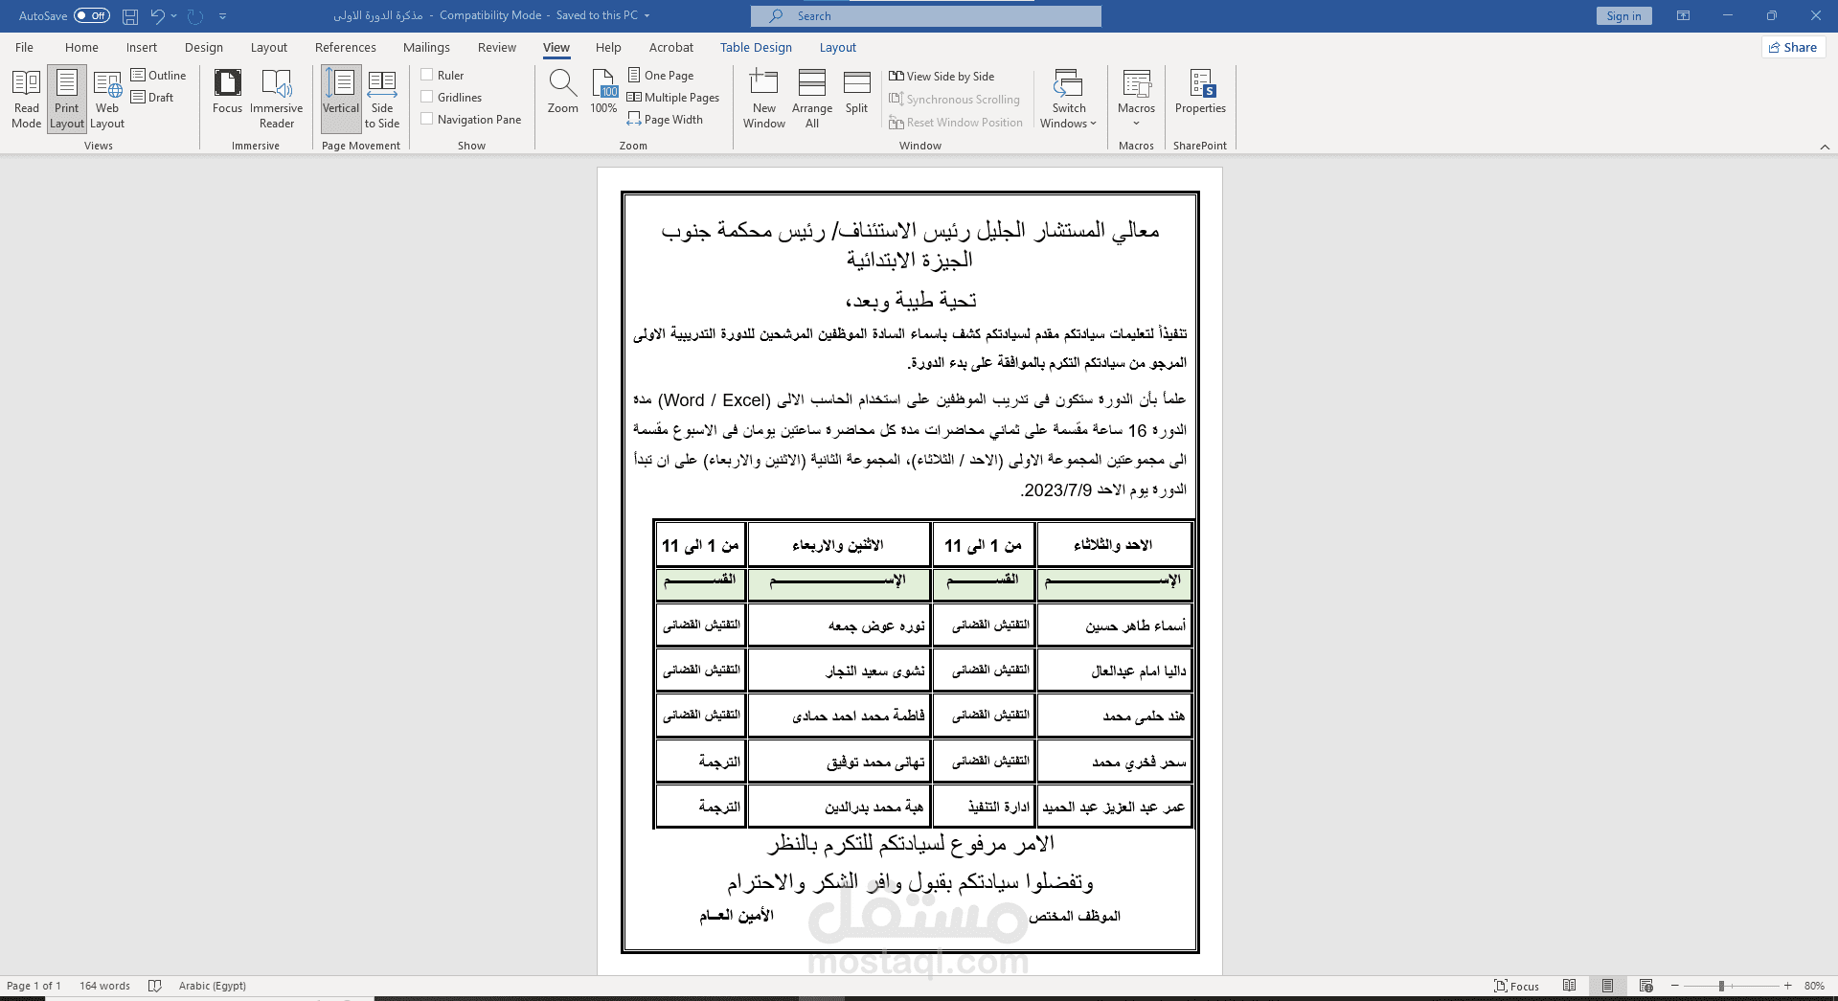Open the Acrobat tab
The height and width of the screenshot is (1001, 1838).
(670, 47)
